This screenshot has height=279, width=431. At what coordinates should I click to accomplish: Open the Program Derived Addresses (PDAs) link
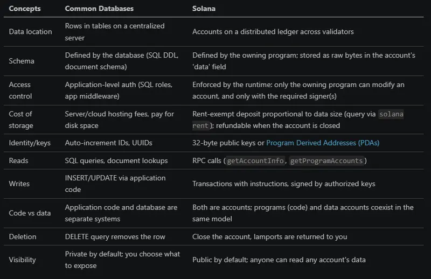(x=323, y=143)
